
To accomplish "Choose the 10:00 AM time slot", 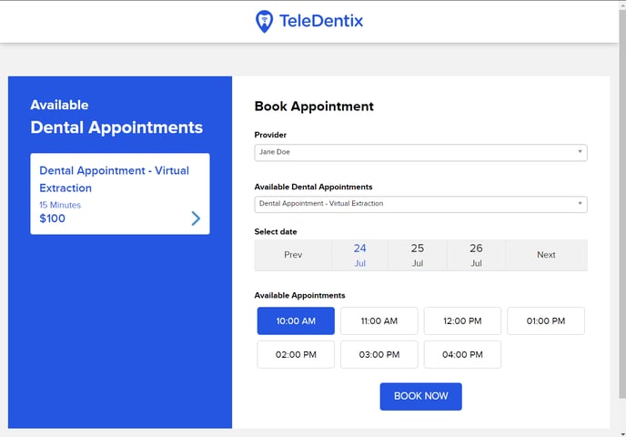I will click(x=296, y=320).
